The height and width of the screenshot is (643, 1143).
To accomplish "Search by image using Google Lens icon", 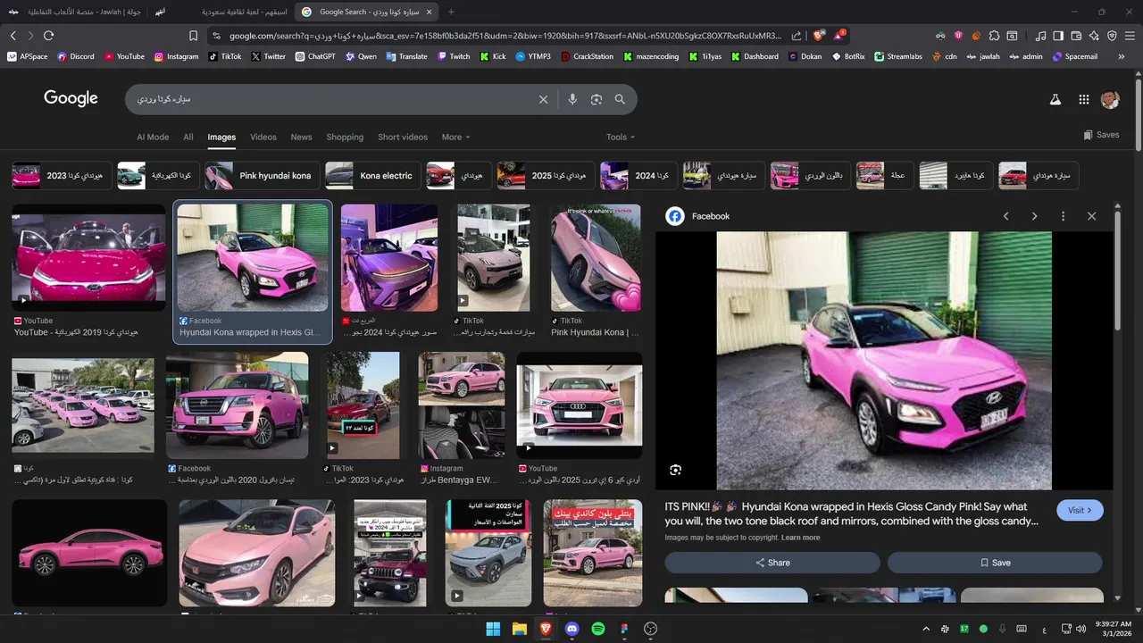I will click(x=597, y=99).
